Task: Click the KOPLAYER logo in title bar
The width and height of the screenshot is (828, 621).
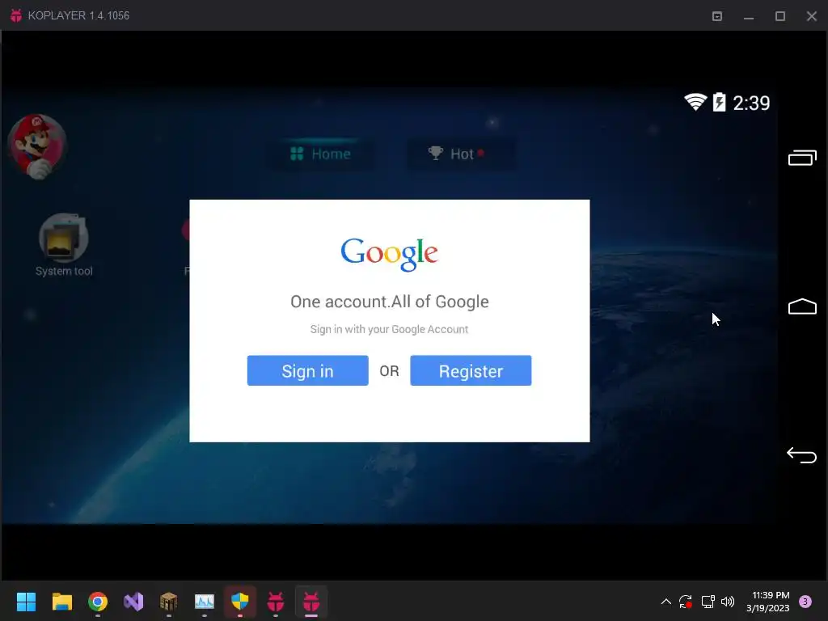Action: (16, 15)
